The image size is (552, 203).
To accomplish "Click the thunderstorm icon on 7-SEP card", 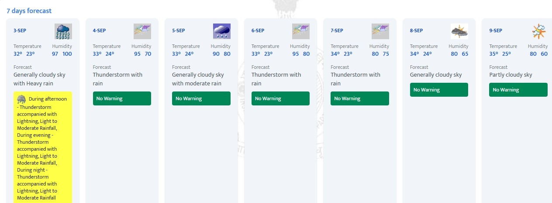I will [x=380, y=31].
